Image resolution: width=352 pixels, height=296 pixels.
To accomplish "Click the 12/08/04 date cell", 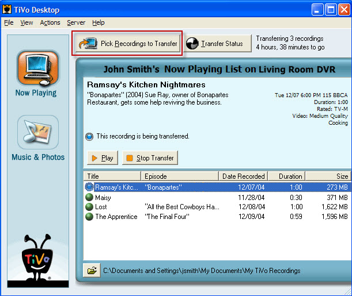I will pos(252,207).
